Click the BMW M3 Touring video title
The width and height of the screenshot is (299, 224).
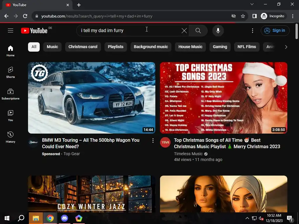pos(91,143)
